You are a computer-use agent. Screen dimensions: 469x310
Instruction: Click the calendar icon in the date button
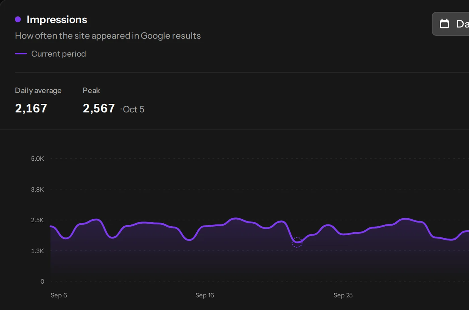point(444,24)
